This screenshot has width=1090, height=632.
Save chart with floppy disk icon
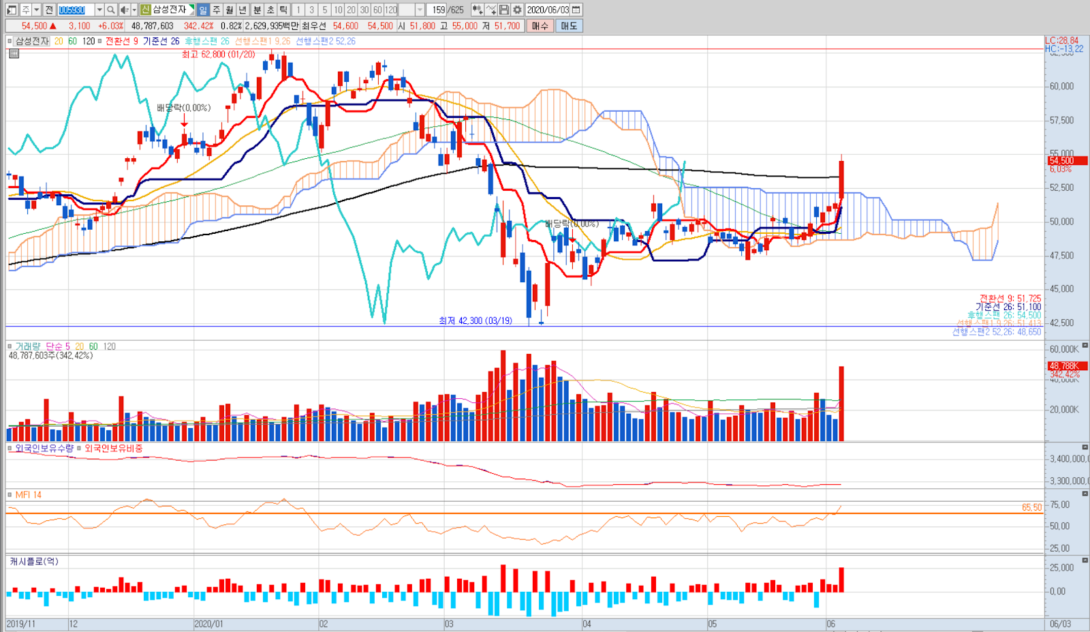tap(504, 10)
